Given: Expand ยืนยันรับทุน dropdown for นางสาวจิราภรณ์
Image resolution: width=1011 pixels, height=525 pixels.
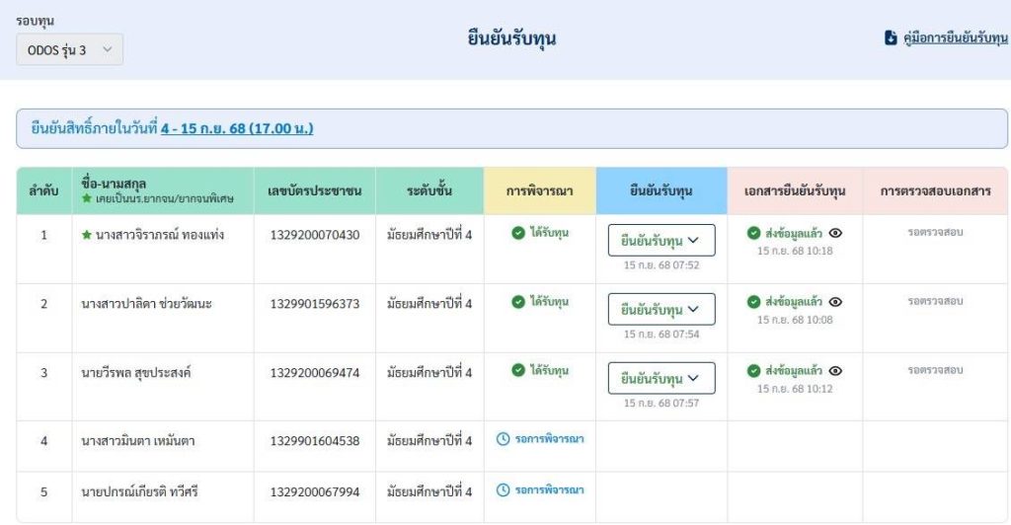Looking at the screenshot, I should 661,241.
